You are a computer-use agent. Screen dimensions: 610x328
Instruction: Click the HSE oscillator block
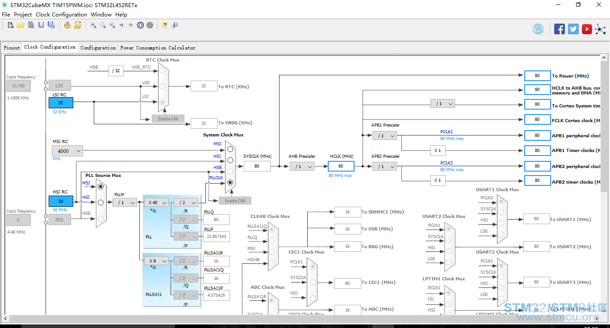point(59,220)
